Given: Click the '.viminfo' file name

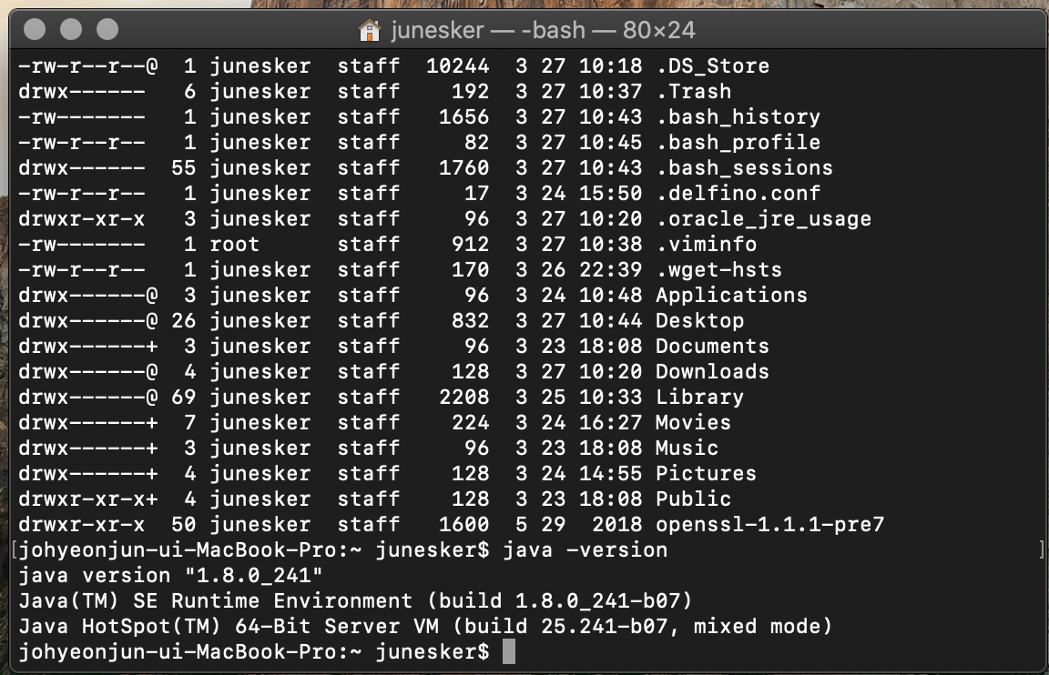Looking at the screenshot, I should click(x=707, y=244).
